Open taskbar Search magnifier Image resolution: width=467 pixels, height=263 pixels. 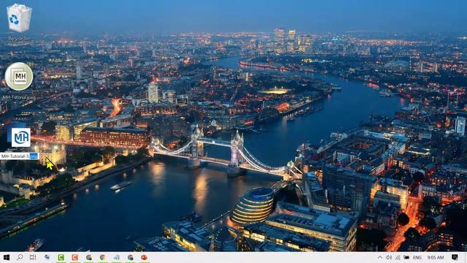point(20,257)
